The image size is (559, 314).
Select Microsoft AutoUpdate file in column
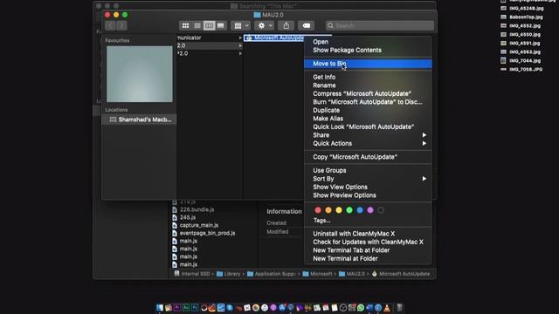coord(273,38)
